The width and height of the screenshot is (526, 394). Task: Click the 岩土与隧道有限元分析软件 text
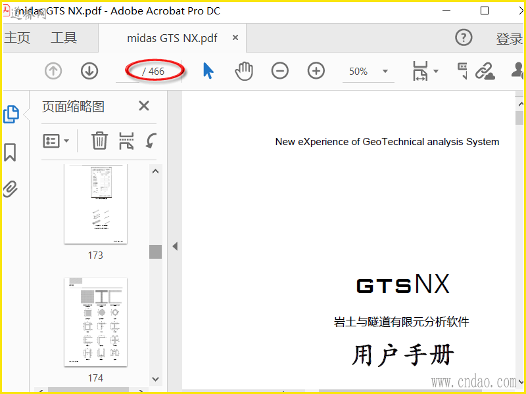(x=401, y=322)
